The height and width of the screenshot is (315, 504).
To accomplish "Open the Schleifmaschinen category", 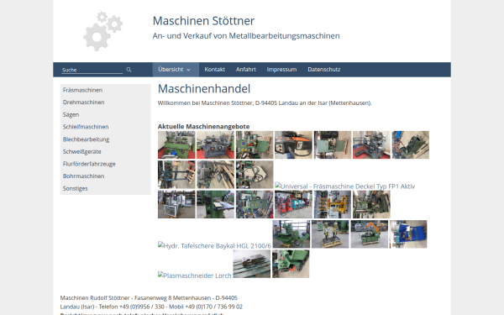I will tap(86, 127).
